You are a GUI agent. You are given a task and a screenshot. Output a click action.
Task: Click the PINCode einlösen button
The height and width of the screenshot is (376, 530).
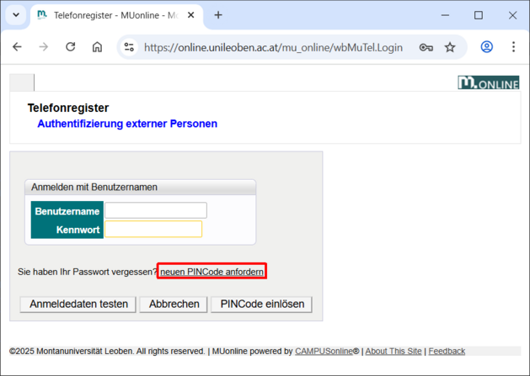[262, 305]
